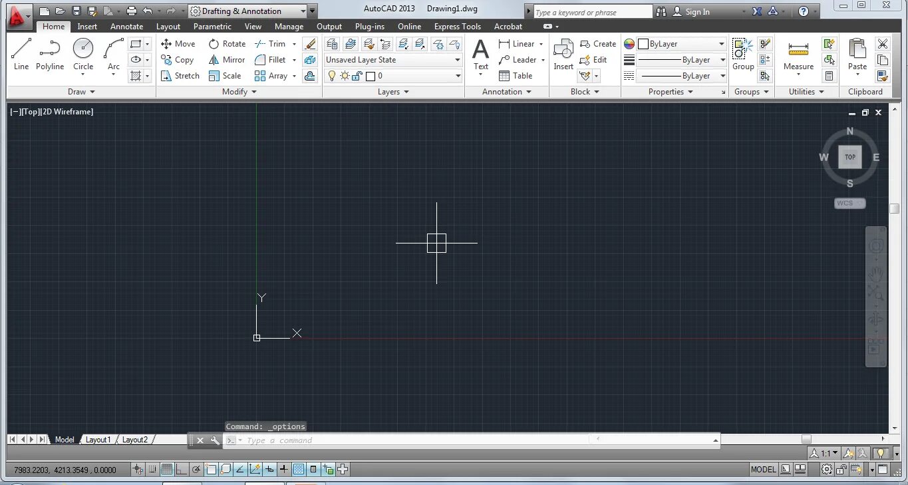Activate the Trim tool

pos(271,44)
